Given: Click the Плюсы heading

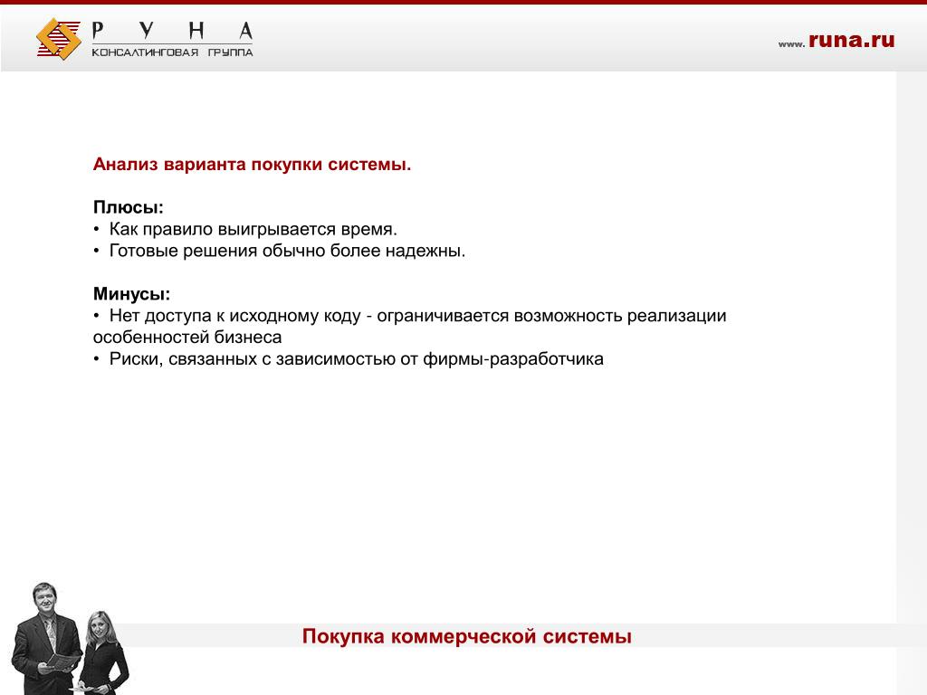Looking at the screenshot, I should coord(129,207).
